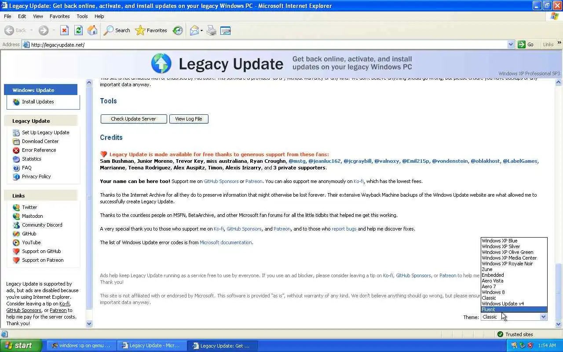
Task: Open the File menu
Action: click(7, 16)
